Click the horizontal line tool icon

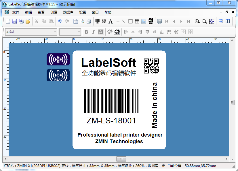(x=117, y=22)
